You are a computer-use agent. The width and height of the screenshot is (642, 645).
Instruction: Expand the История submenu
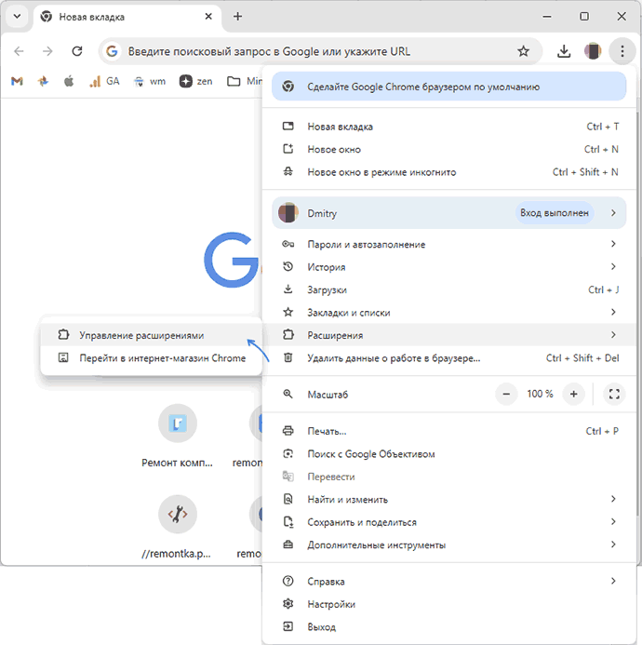click(x=448, y=267)
